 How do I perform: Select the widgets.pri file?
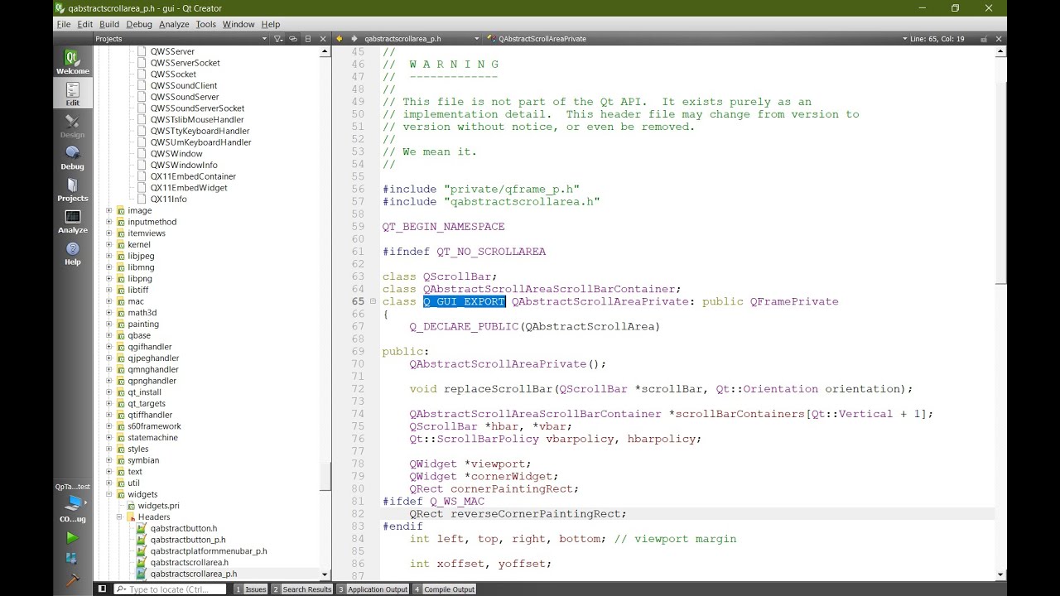(x=158, y=506)
